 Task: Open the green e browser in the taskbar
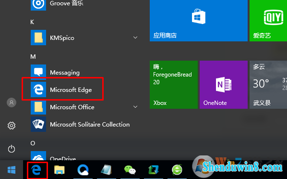click(x=177, y=170)
